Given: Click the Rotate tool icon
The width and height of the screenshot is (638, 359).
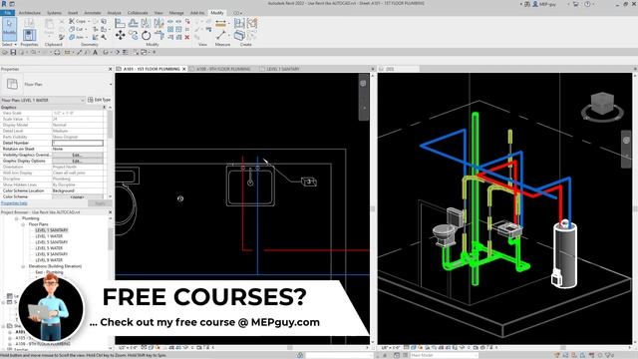Looking at the screenshot, I should [147, 36].
